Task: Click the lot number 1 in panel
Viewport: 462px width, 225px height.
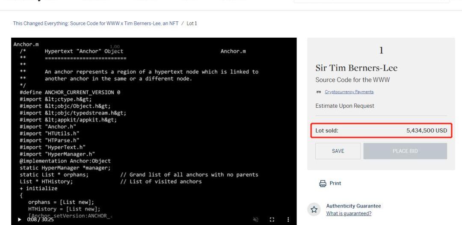Action: [381, 50]
